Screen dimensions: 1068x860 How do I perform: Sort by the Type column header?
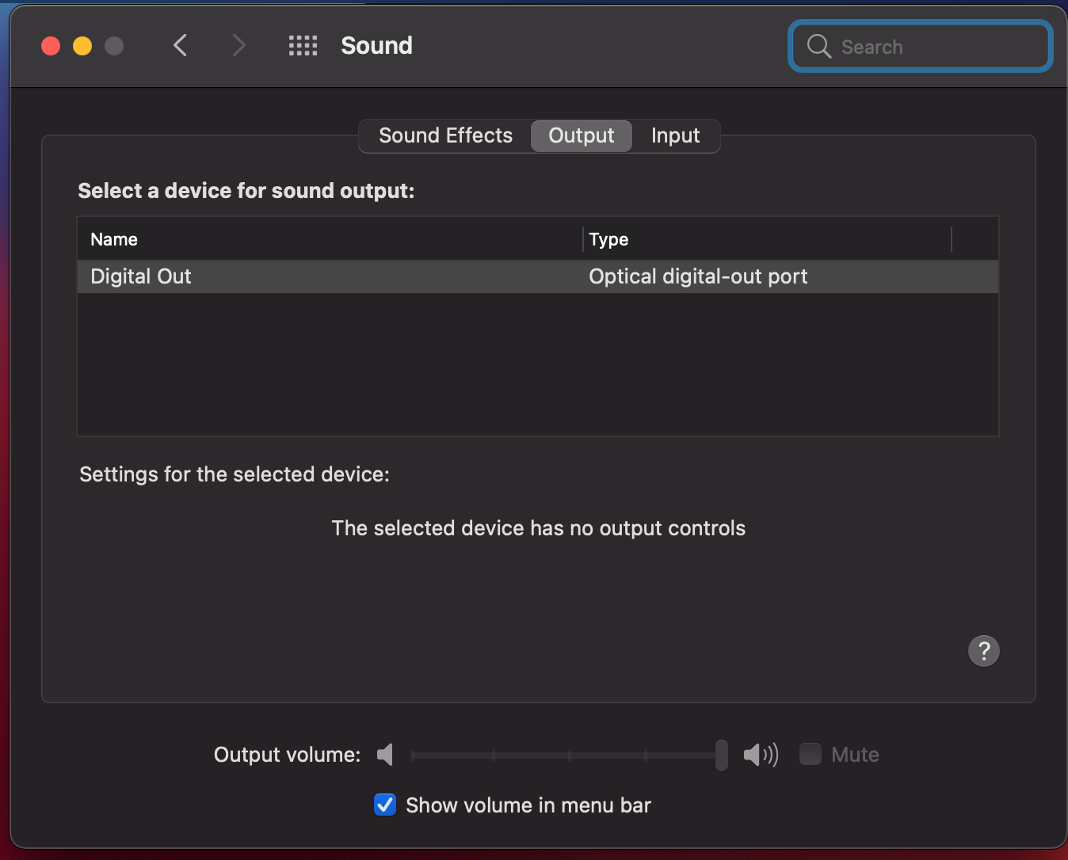point(767,239)
